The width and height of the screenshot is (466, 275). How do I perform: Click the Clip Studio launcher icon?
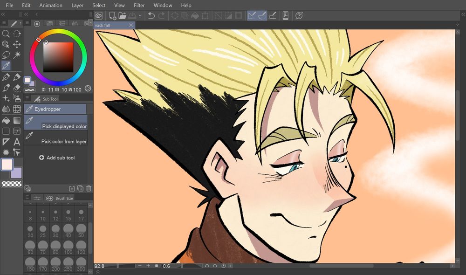point(99,16)
